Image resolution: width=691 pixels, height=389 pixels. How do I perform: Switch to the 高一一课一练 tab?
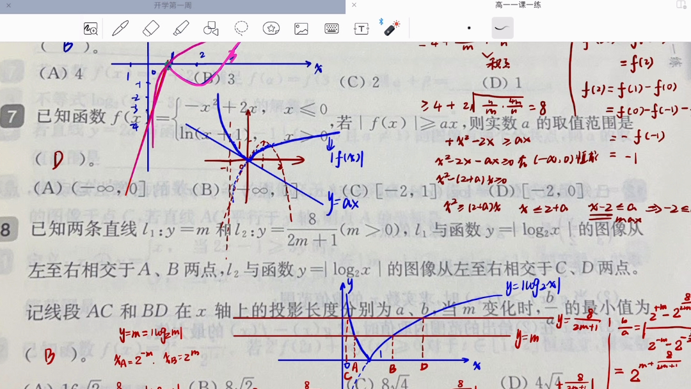[518, 5]
